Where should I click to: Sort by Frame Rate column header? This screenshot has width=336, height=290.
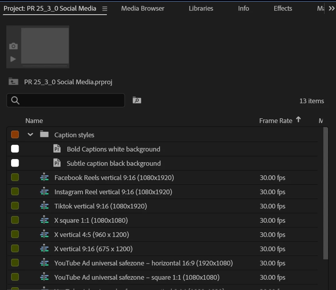276,121
